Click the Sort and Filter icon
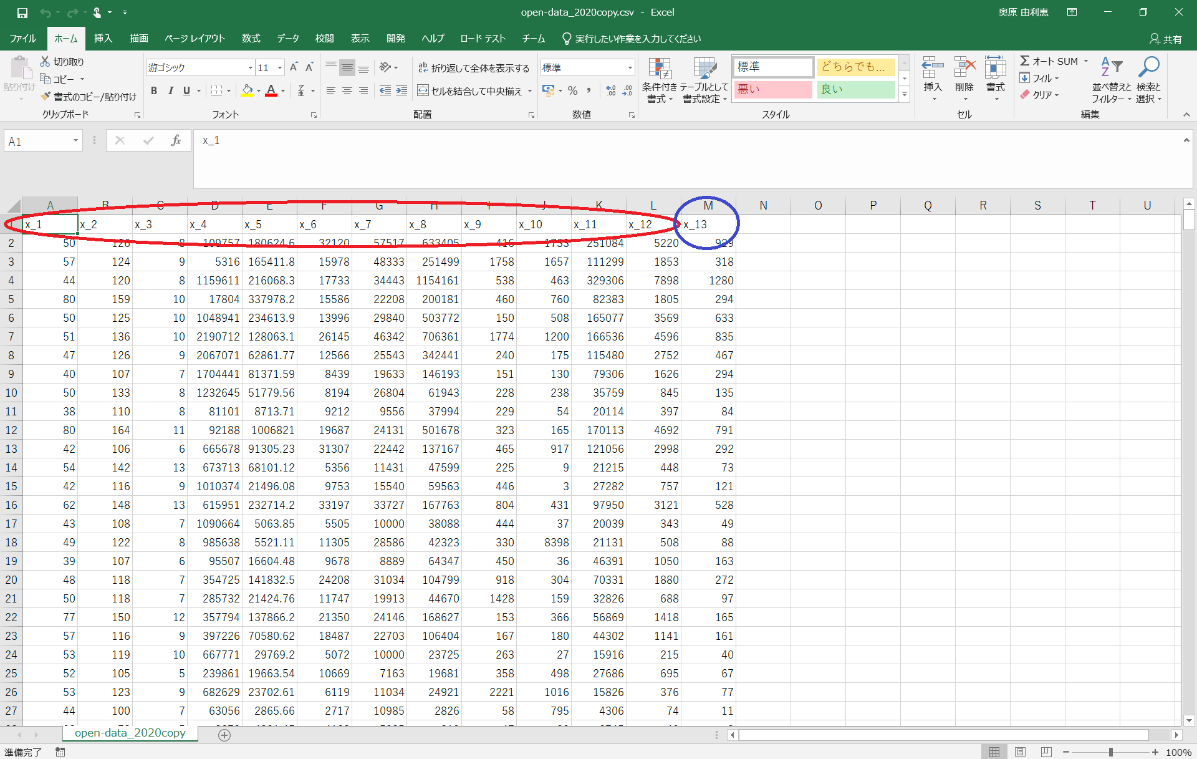The image size is (1197, 759). pos(1111,67)
